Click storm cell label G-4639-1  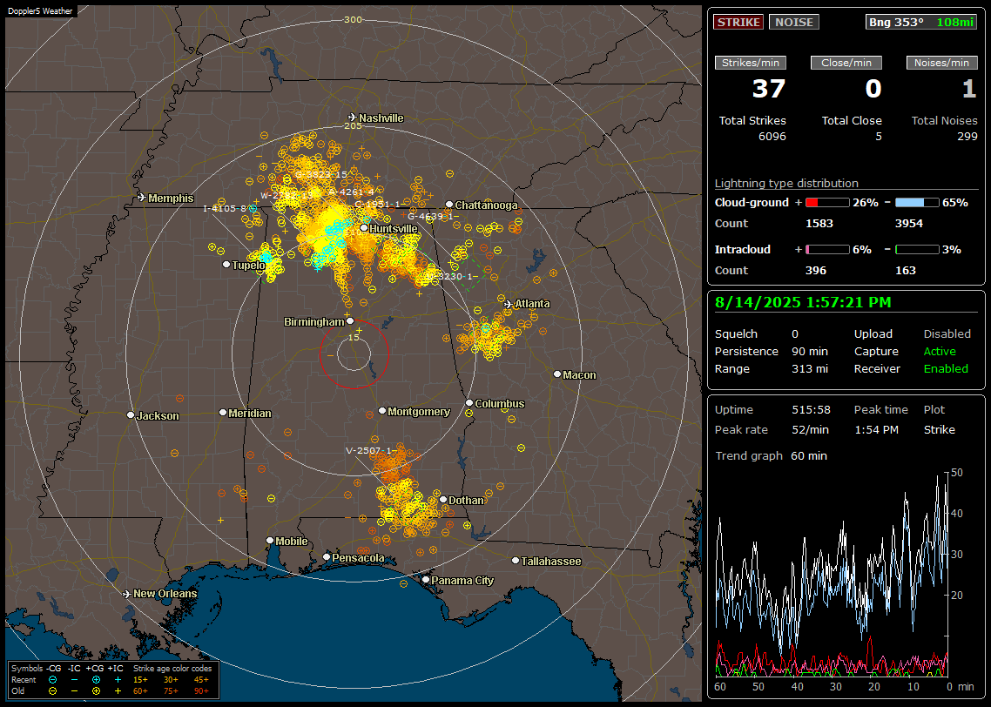429,216
